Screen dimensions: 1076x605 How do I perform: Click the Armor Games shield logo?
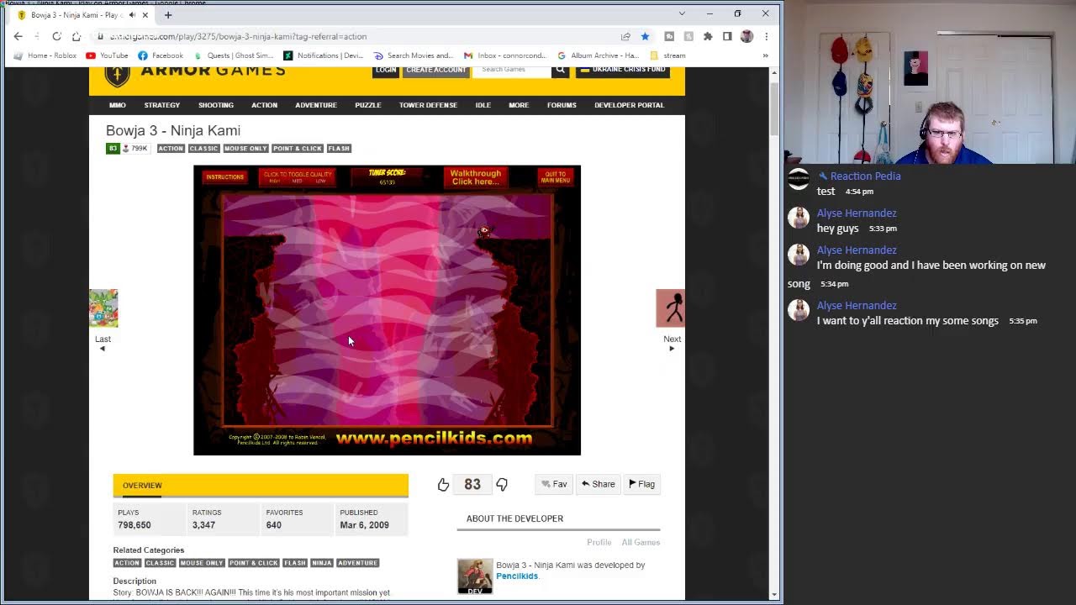[x=118, y=74]
